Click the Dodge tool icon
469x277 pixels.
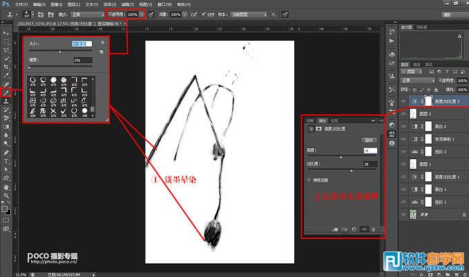6,144
